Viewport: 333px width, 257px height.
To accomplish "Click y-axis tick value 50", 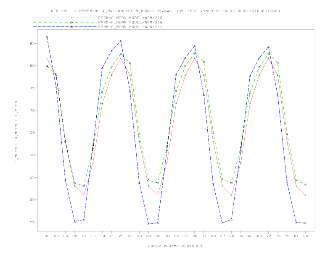I will click(x=32, y=199).
